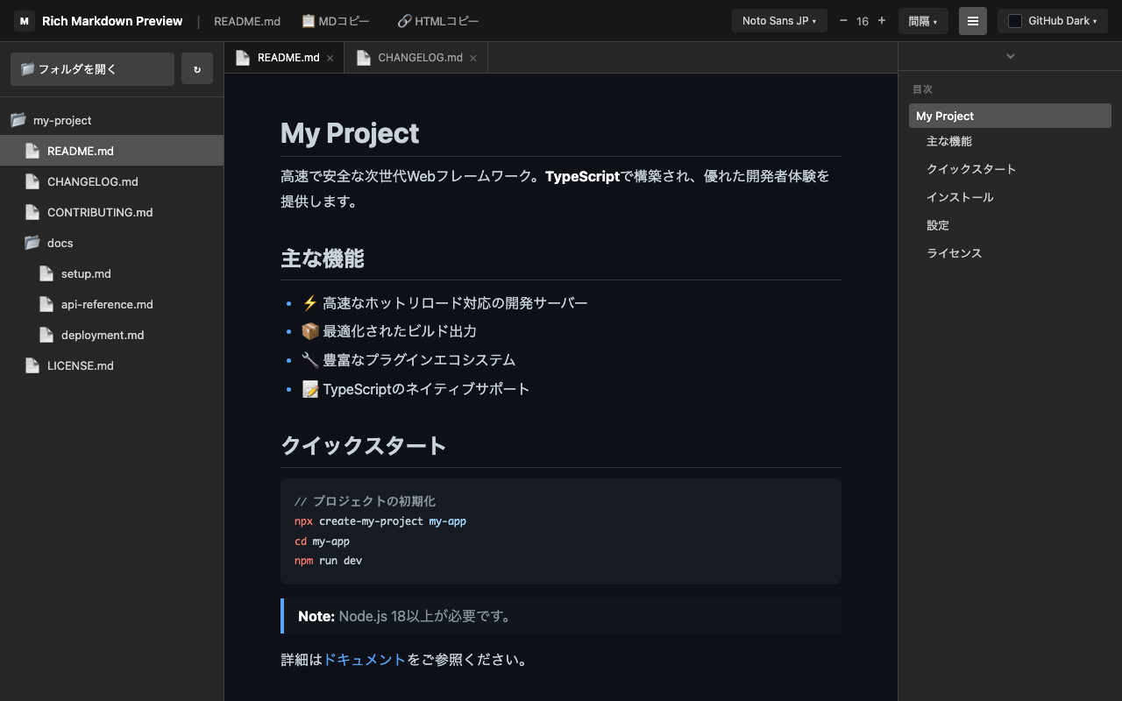This screenshot has width=1122, height=701.
Task: Jump to My Project in the outline
Action: [1010, 116]
